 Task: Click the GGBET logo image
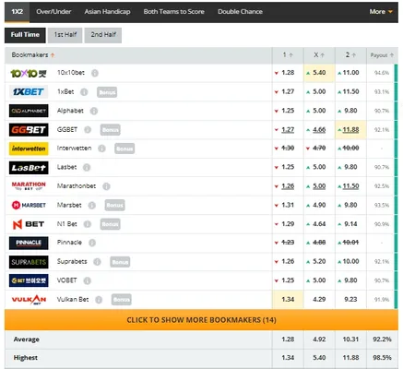click(29, 130)
